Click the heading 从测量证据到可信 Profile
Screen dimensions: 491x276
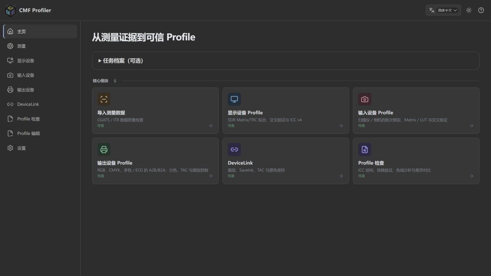point(143,37)
